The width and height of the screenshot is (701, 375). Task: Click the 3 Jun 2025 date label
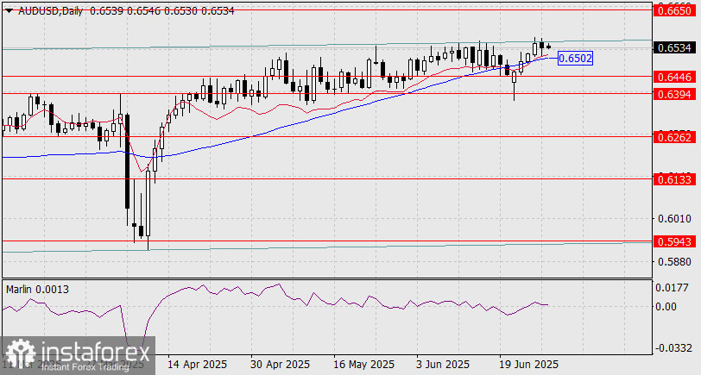[443, 365]
